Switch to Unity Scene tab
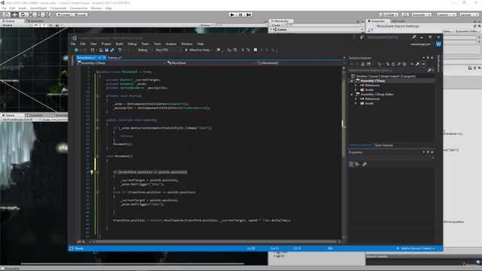Viewport: 482px width, 271px height. pos(9,21)
